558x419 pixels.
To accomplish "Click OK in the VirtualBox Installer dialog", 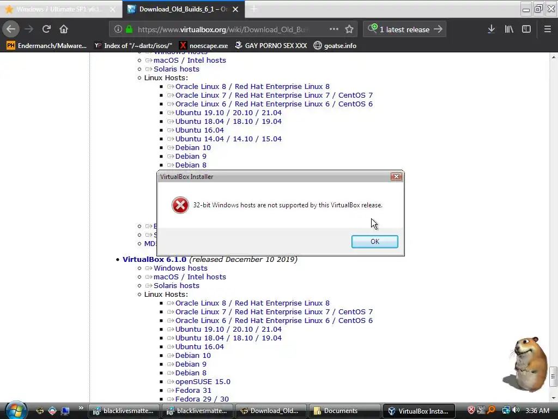I will point(374,242).
